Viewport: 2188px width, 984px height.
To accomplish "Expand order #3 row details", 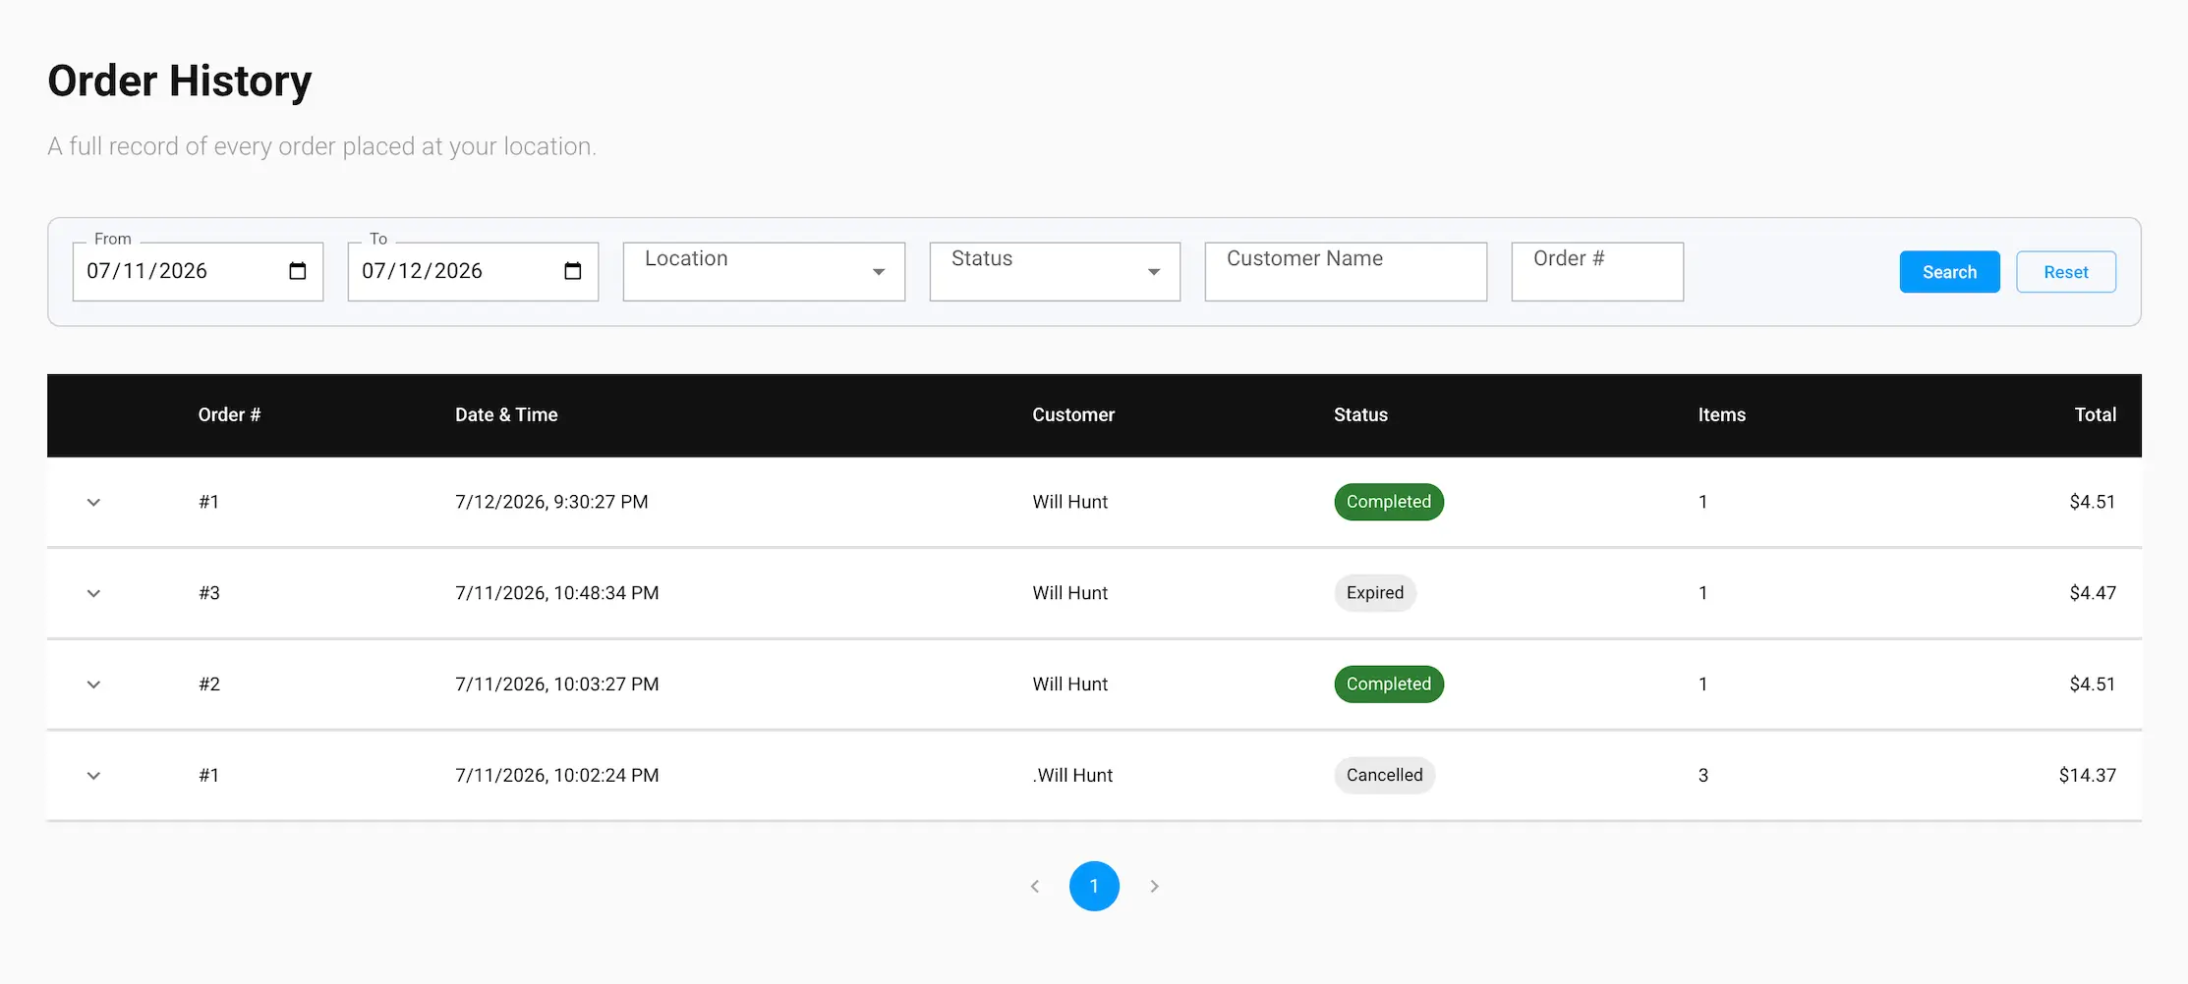I will (x=93, y=593).
